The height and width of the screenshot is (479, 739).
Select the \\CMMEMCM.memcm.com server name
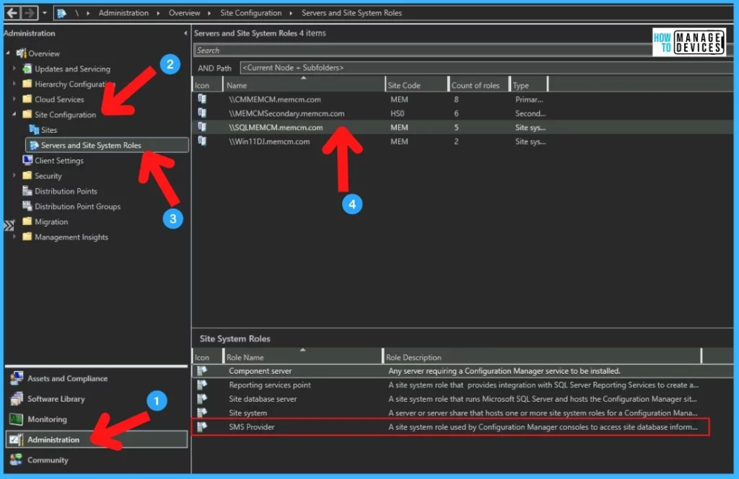275,100
